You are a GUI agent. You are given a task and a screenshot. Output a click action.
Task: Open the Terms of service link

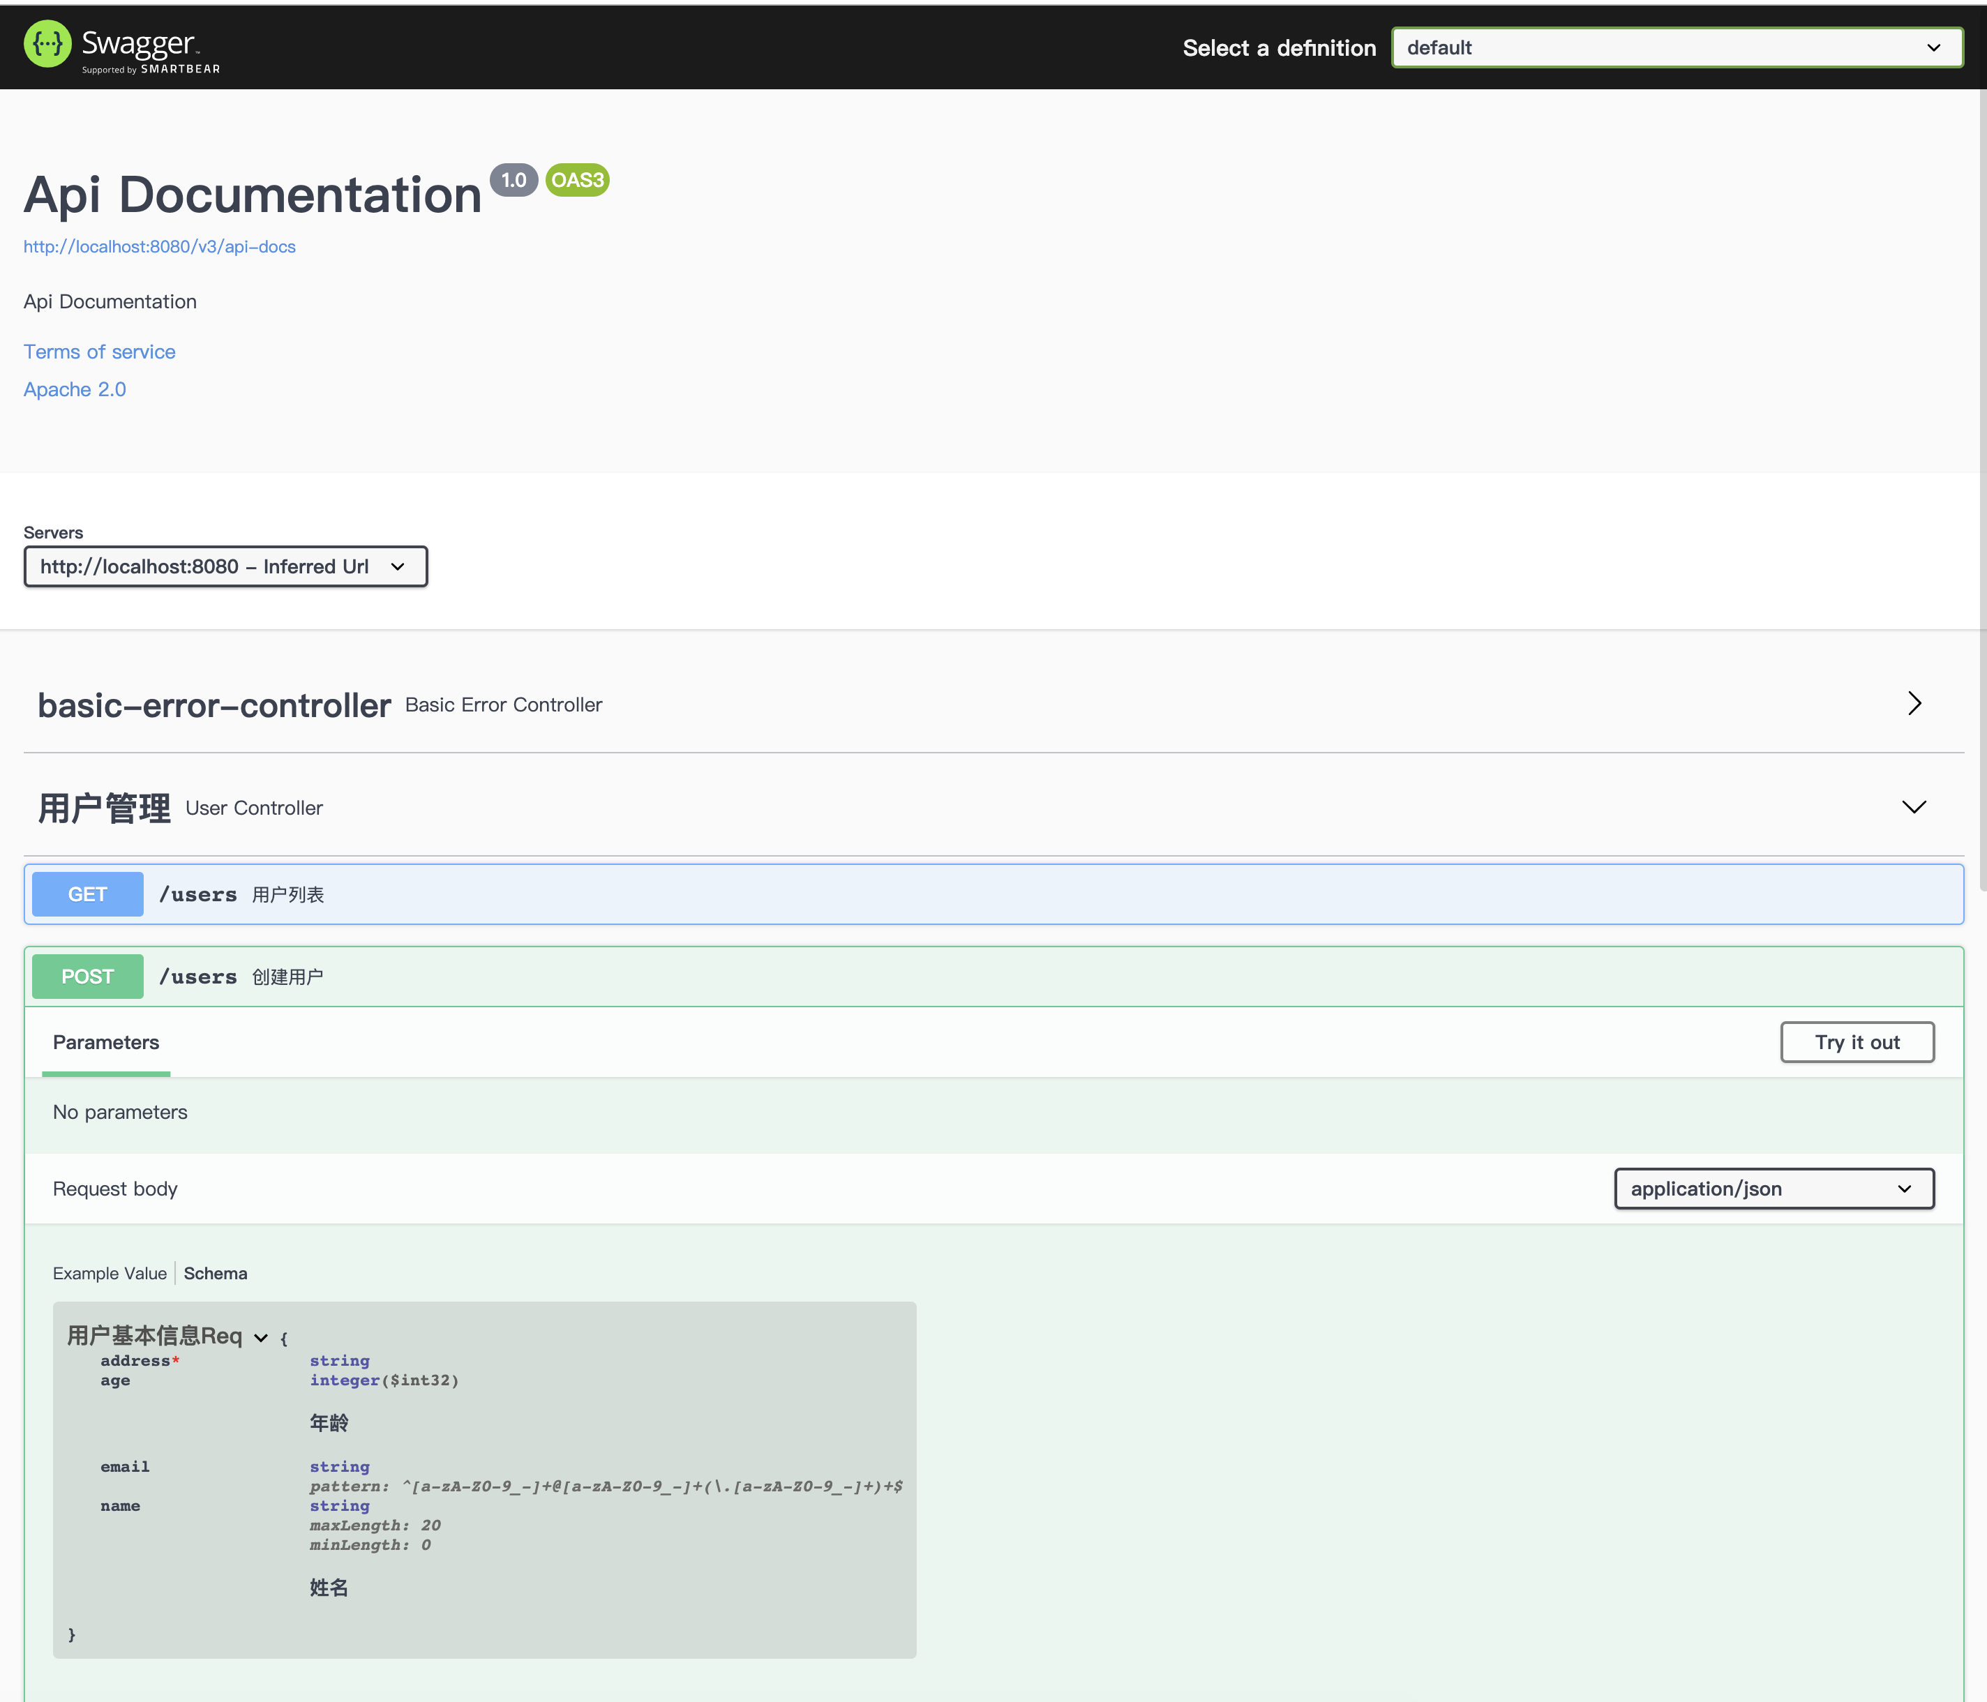99,351
